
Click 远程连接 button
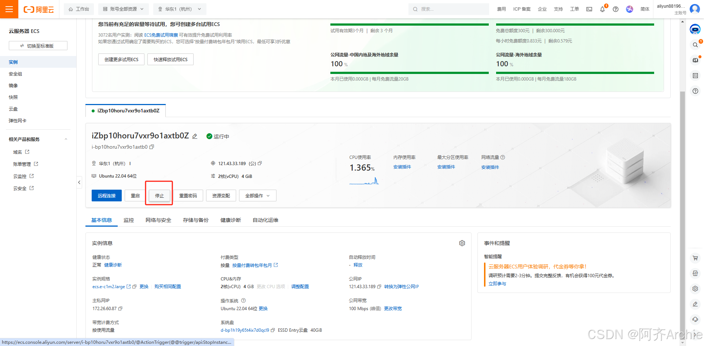(x=107, y=196)
